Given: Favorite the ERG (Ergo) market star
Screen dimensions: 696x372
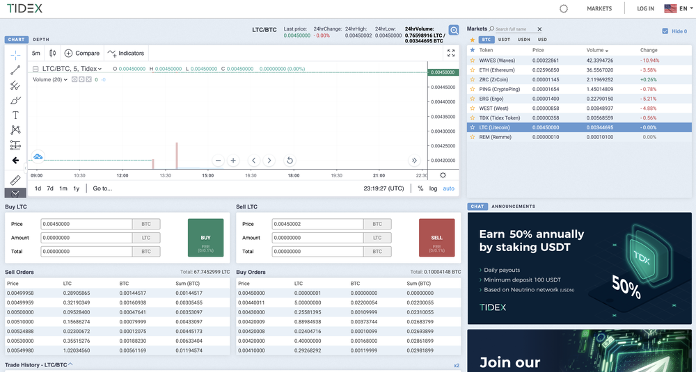Looking at the screenshot, I should (x=473, y=99).
